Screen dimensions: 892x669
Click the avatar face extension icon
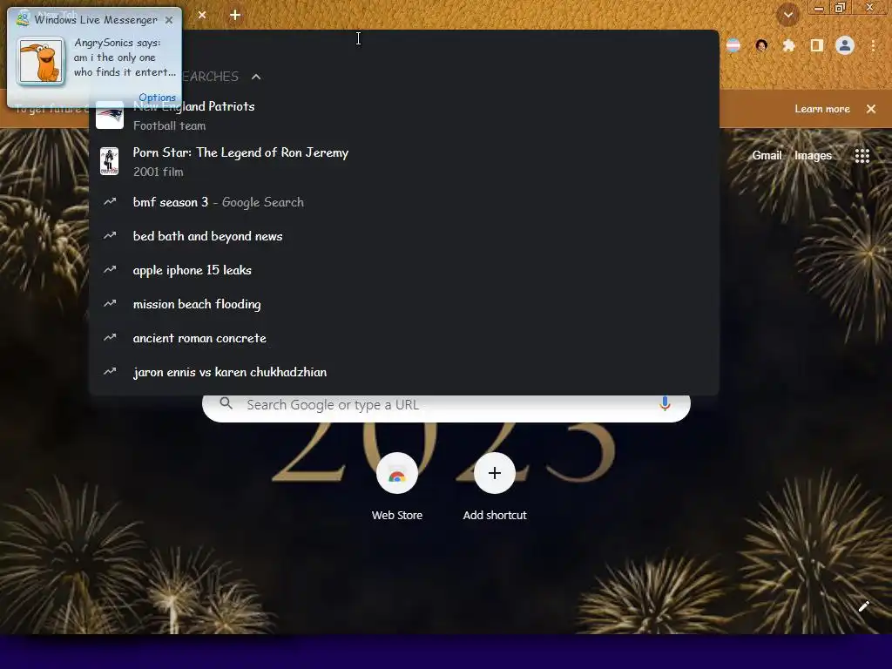point(761,45)
